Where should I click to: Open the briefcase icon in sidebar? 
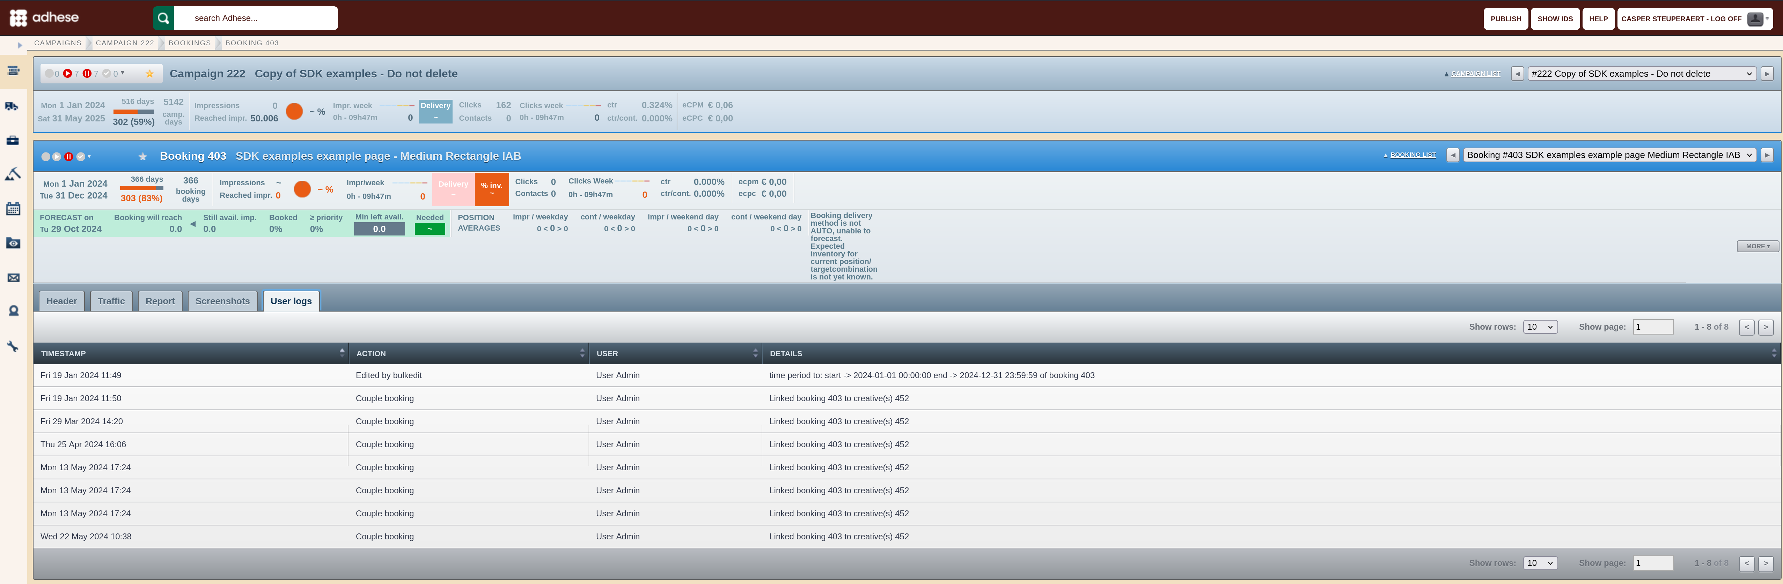point(13,140)
